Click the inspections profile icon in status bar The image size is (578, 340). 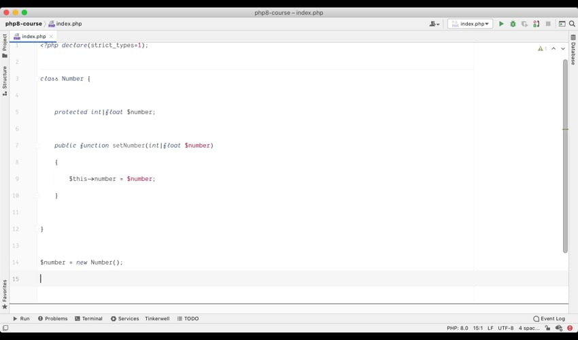pos(559,328)
